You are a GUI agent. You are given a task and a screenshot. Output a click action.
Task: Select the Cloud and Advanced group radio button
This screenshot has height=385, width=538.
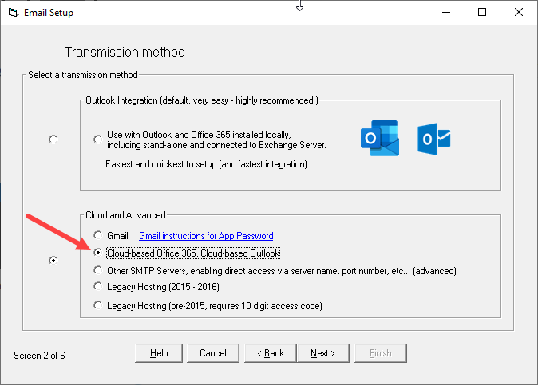[x=53, y=261]
